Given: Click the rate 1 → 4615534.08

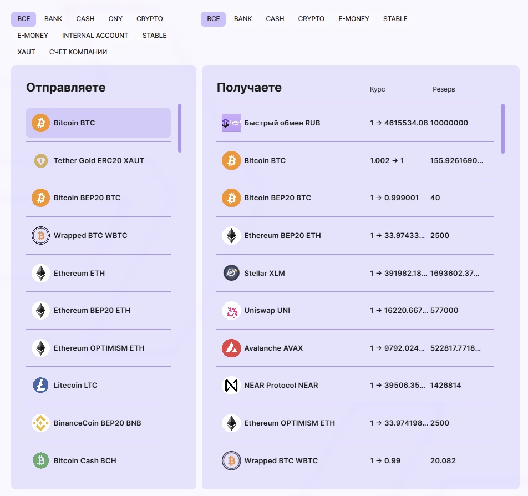Looking at the screenshot, I should tap(399, 123).
